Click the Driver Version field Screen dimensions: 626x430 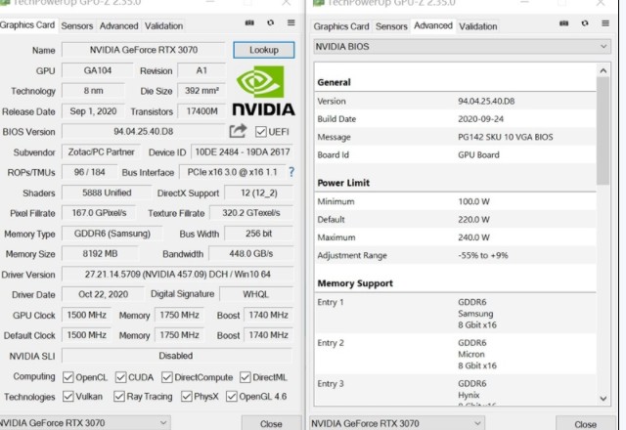click(x=178, y=275)
